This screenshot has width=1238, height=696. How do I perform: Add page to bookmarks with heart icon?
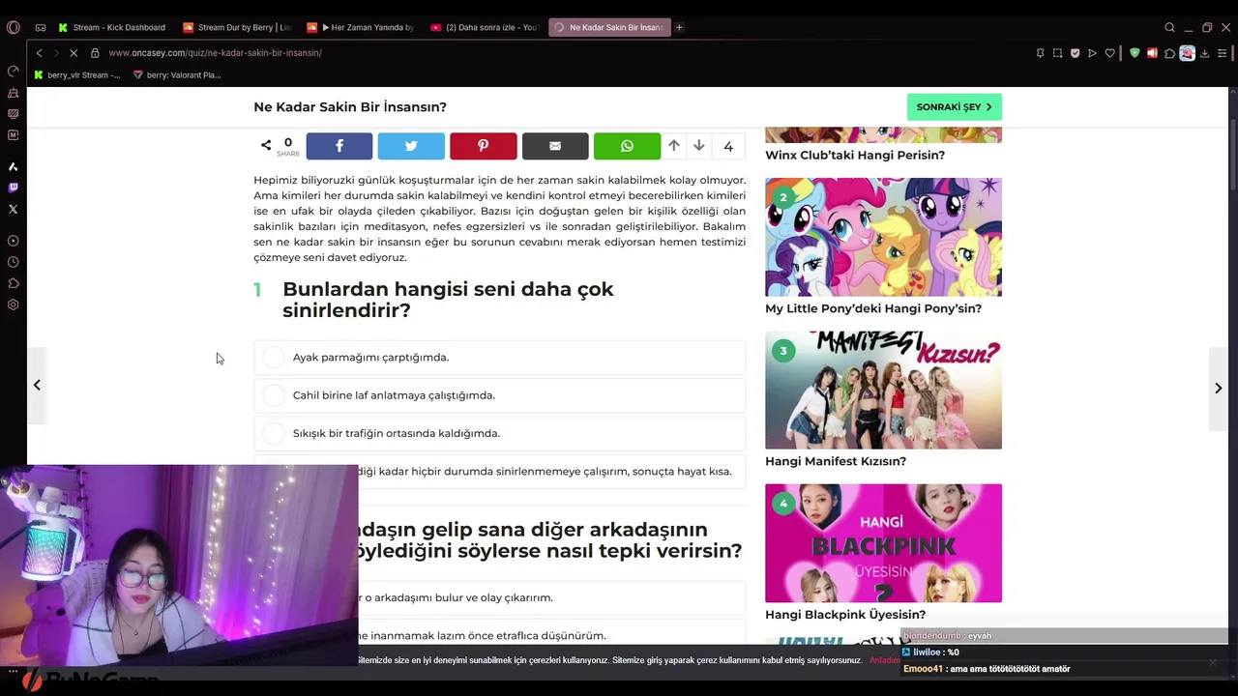(1109, 53)
